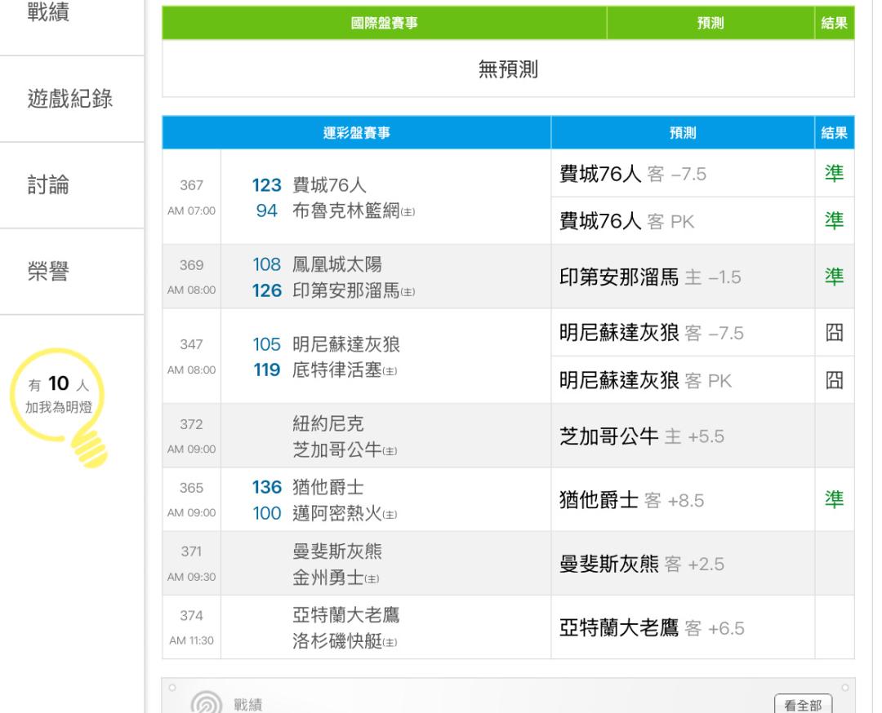This screenshot has width=882, height=713.
Task: Click the AM 11:30 game time
Action: tap(191, 640)
